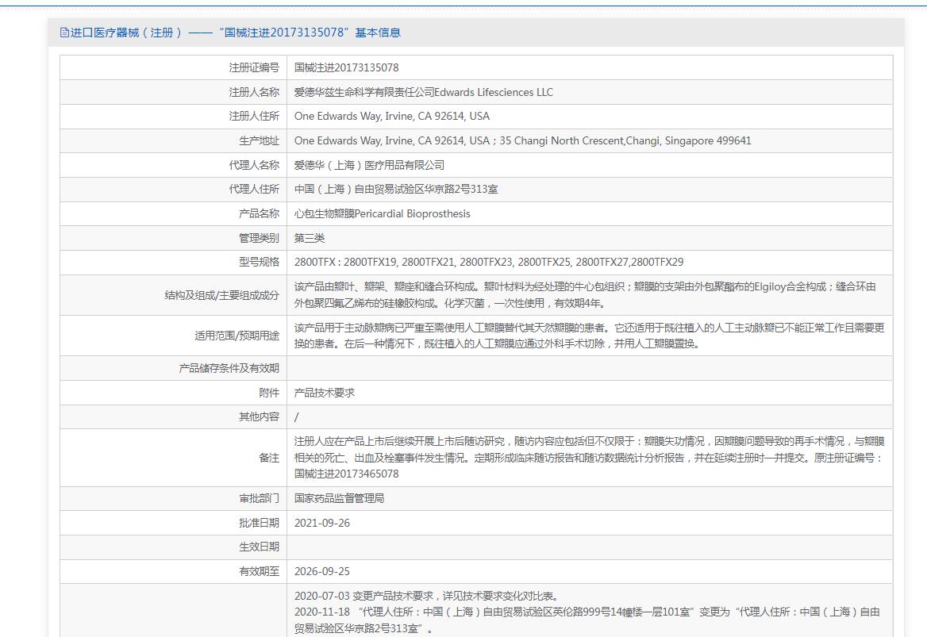Open the 产品技术要求 attachment
The image size is (927, 637).
click(324, 393)
